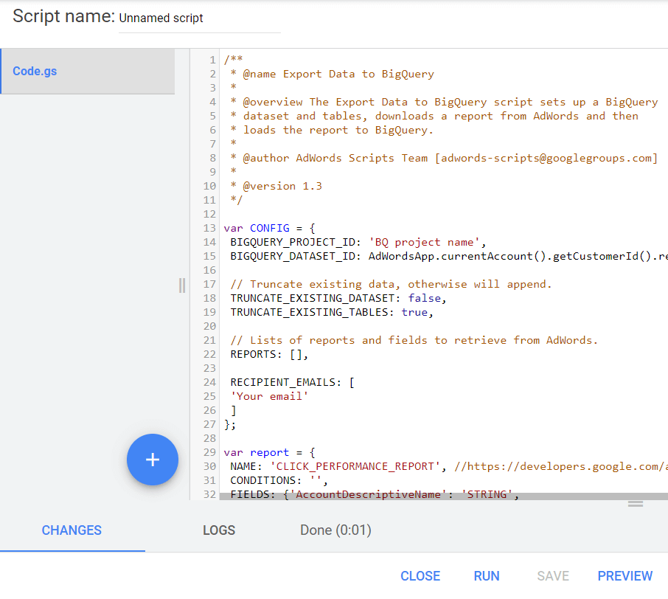The height and width of the screenshot is (599, 668).
Task: Click the PREVIEW button
Action: (x=624, y=576)
